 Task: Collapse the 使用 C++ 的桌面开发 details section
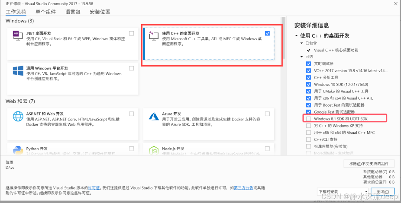[296, 36]
